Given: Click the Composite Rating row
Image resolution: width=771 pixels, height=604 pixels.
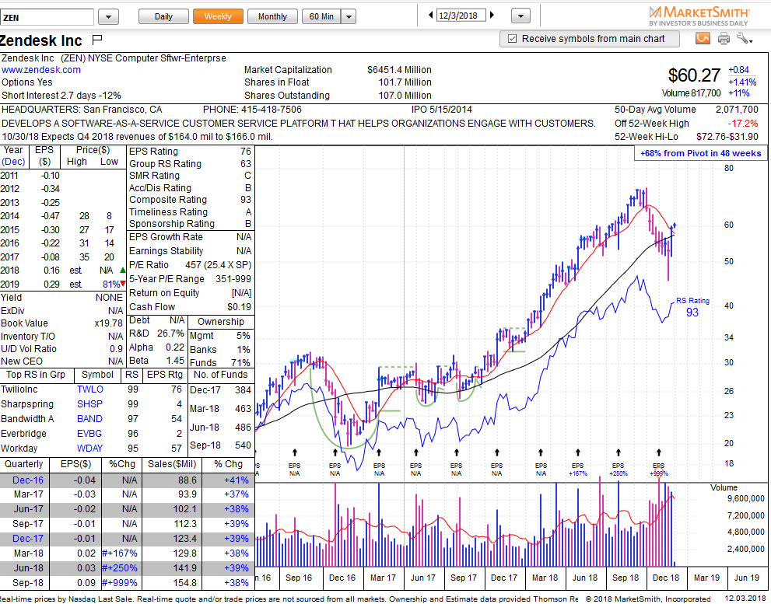Looking at the screenshot, I should 191,200.
